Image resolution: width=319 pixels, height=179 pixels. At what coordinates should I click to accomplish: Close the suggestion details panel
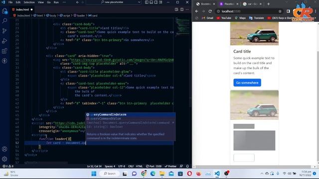pyautogui.click(x=173, y=123)
